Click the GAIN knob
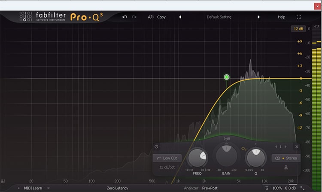Screen dimensions: 322x192 coord(226,155)
